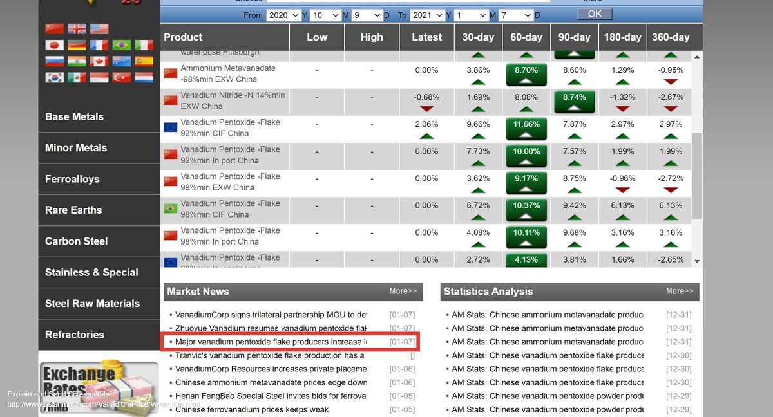The image size is (773, 417).
Task: Open the 'From' year dropdown showing 2020
Action: [x=283, y=14]
